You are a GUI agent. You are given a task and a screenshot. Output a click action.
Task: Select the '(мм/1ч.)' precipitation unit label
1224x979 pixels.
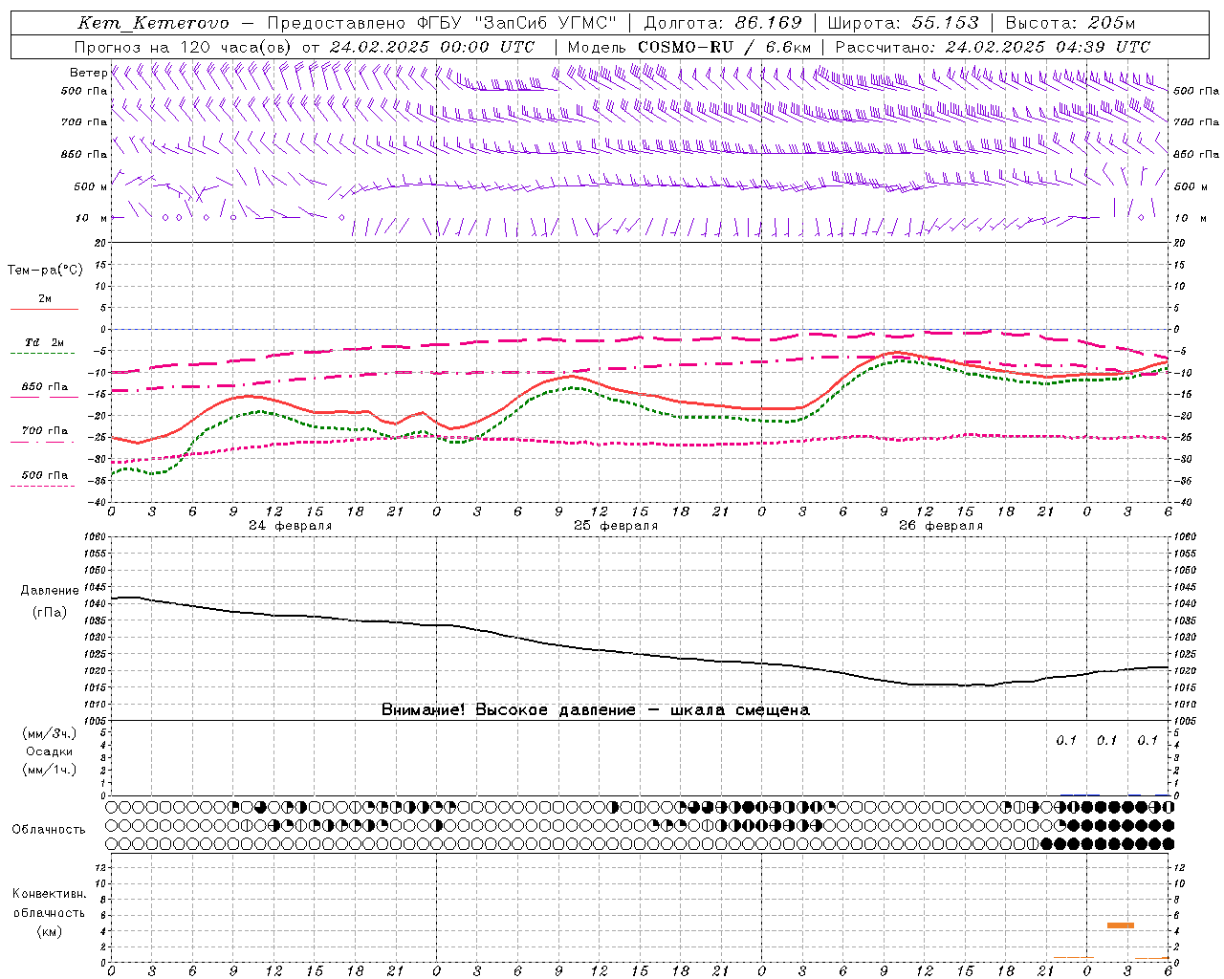click(50, 770)
